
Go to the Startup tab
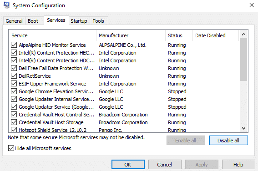(x=79, y=21)
